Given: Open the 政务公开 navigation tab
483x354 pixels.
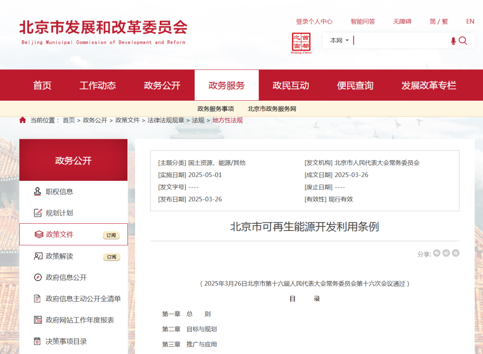Looking at the screenshot, I should [x=162, y=85].
